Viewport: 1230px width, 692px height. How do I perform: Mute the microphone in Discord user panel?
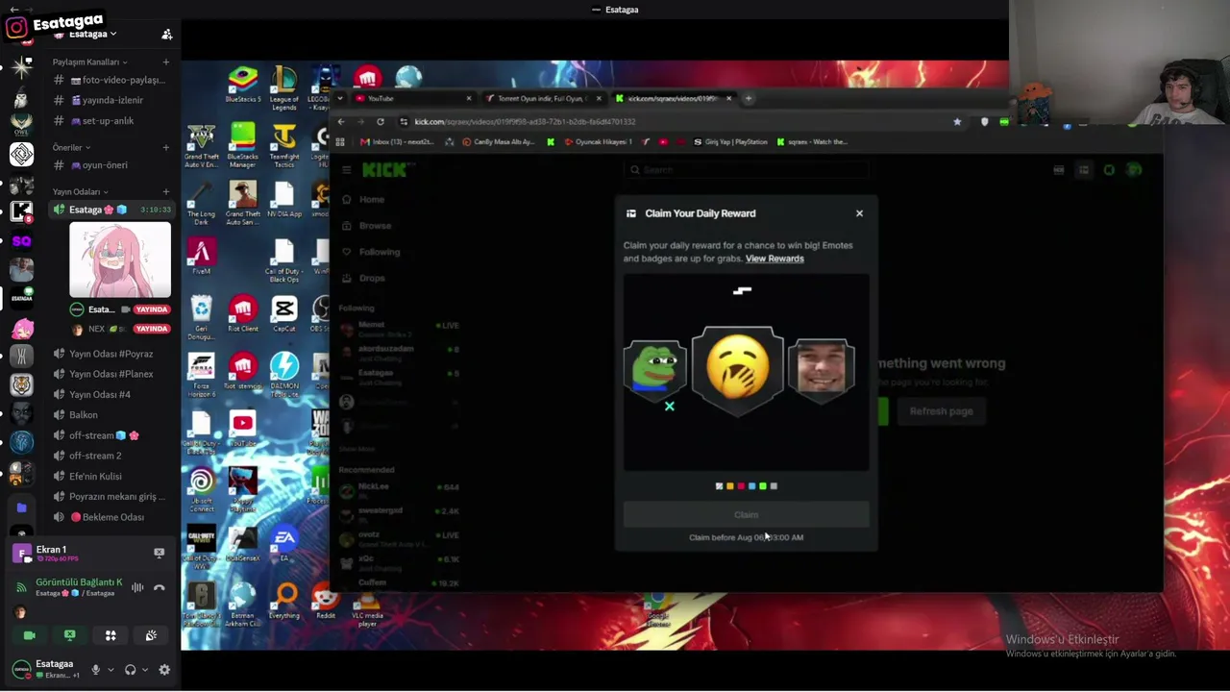(x=95, y=670)
